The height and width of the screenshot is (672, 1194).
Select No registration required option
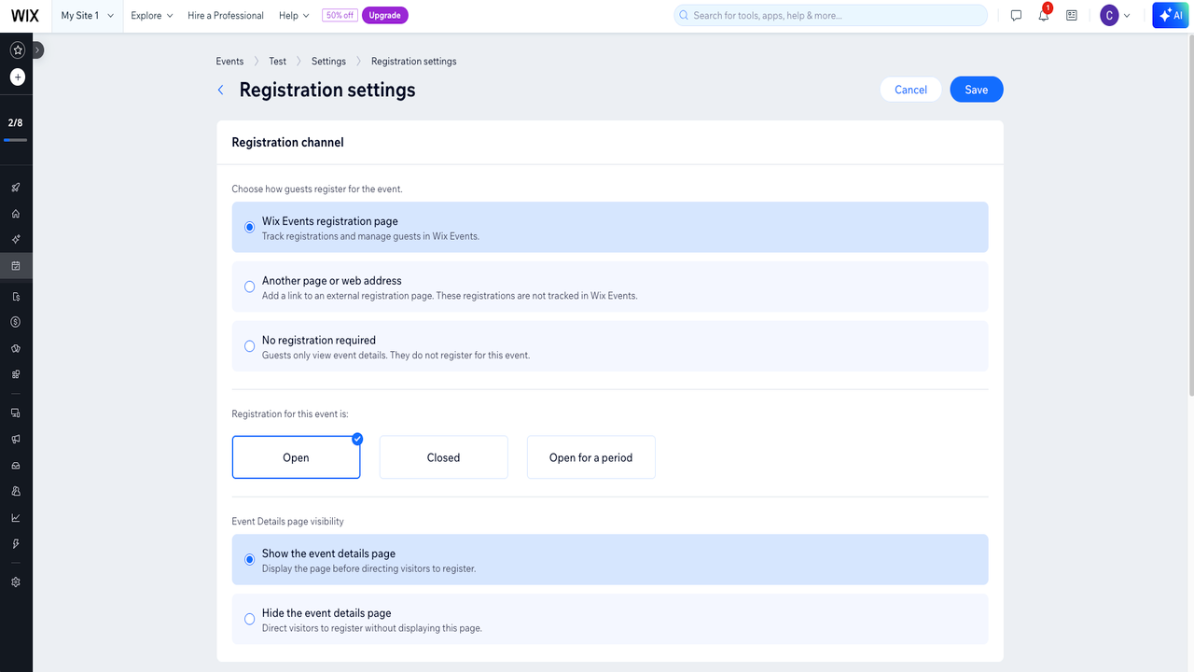610,346
